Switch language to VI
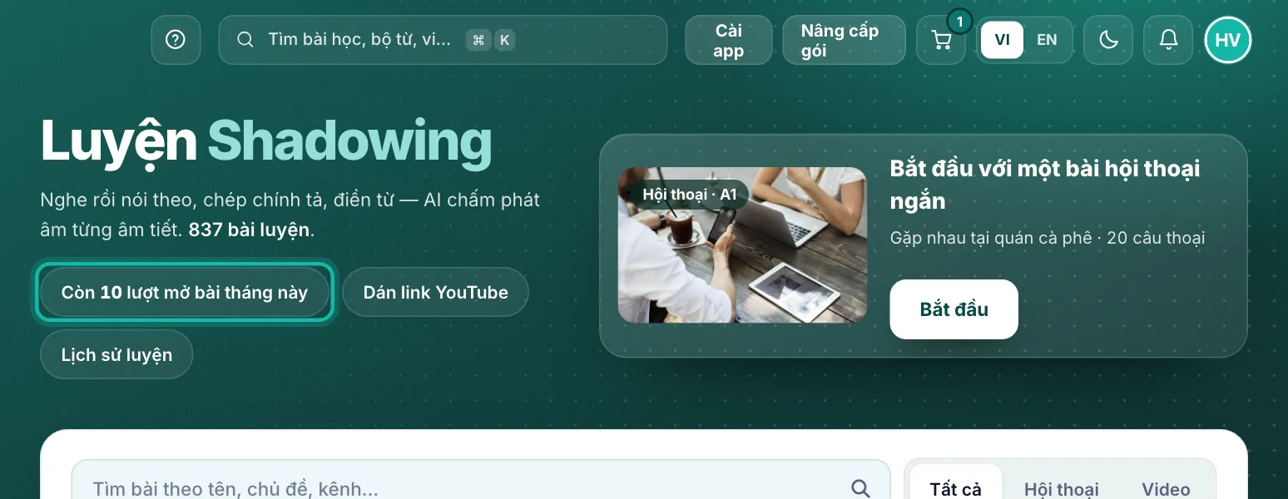Viewport: 1288px width, 499px height. point(1003,40)
